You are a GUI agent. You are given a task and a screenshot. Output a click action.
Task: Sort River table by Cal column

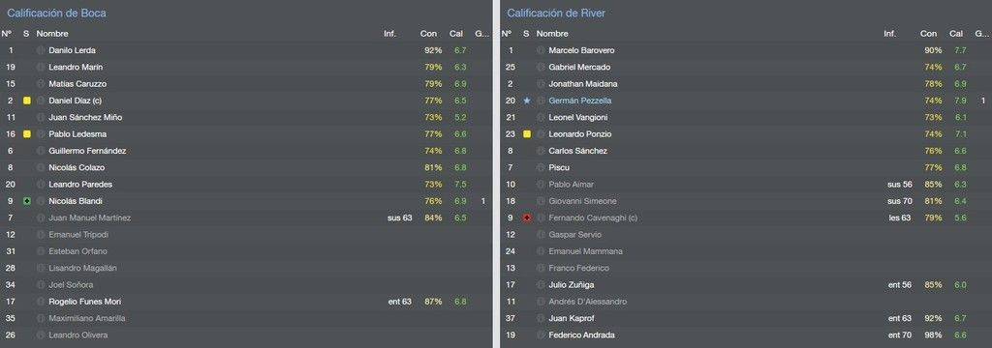956,34
